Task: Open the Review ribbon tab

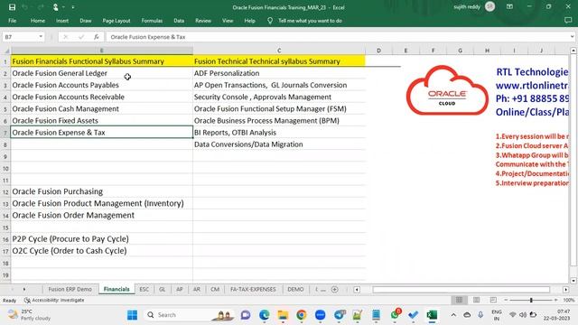Action: click(x=203, y=21)
